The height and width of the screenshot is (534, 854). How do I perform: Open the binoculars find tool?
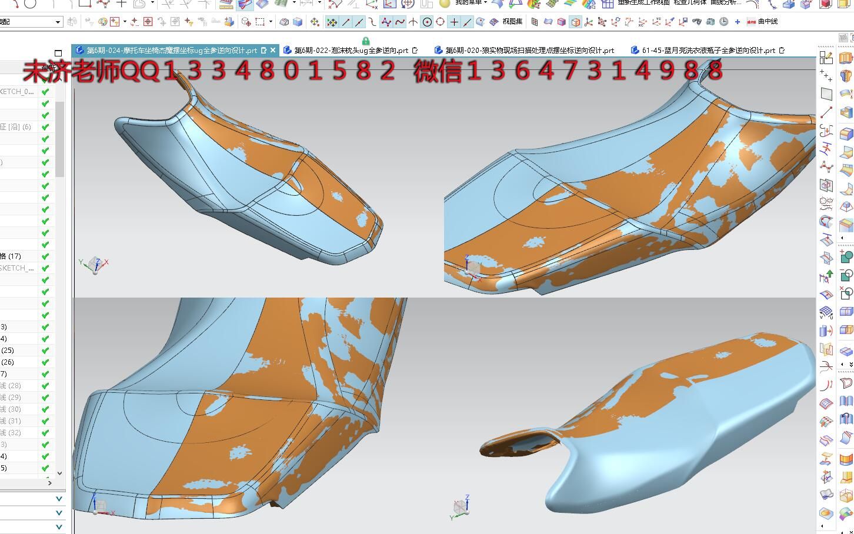click(x=697, y=22)
